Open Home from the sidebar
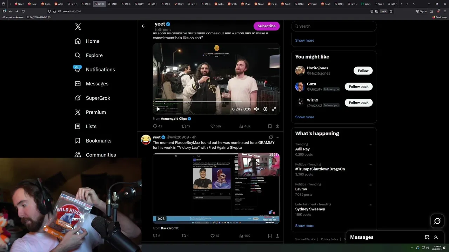 (87, 41)
